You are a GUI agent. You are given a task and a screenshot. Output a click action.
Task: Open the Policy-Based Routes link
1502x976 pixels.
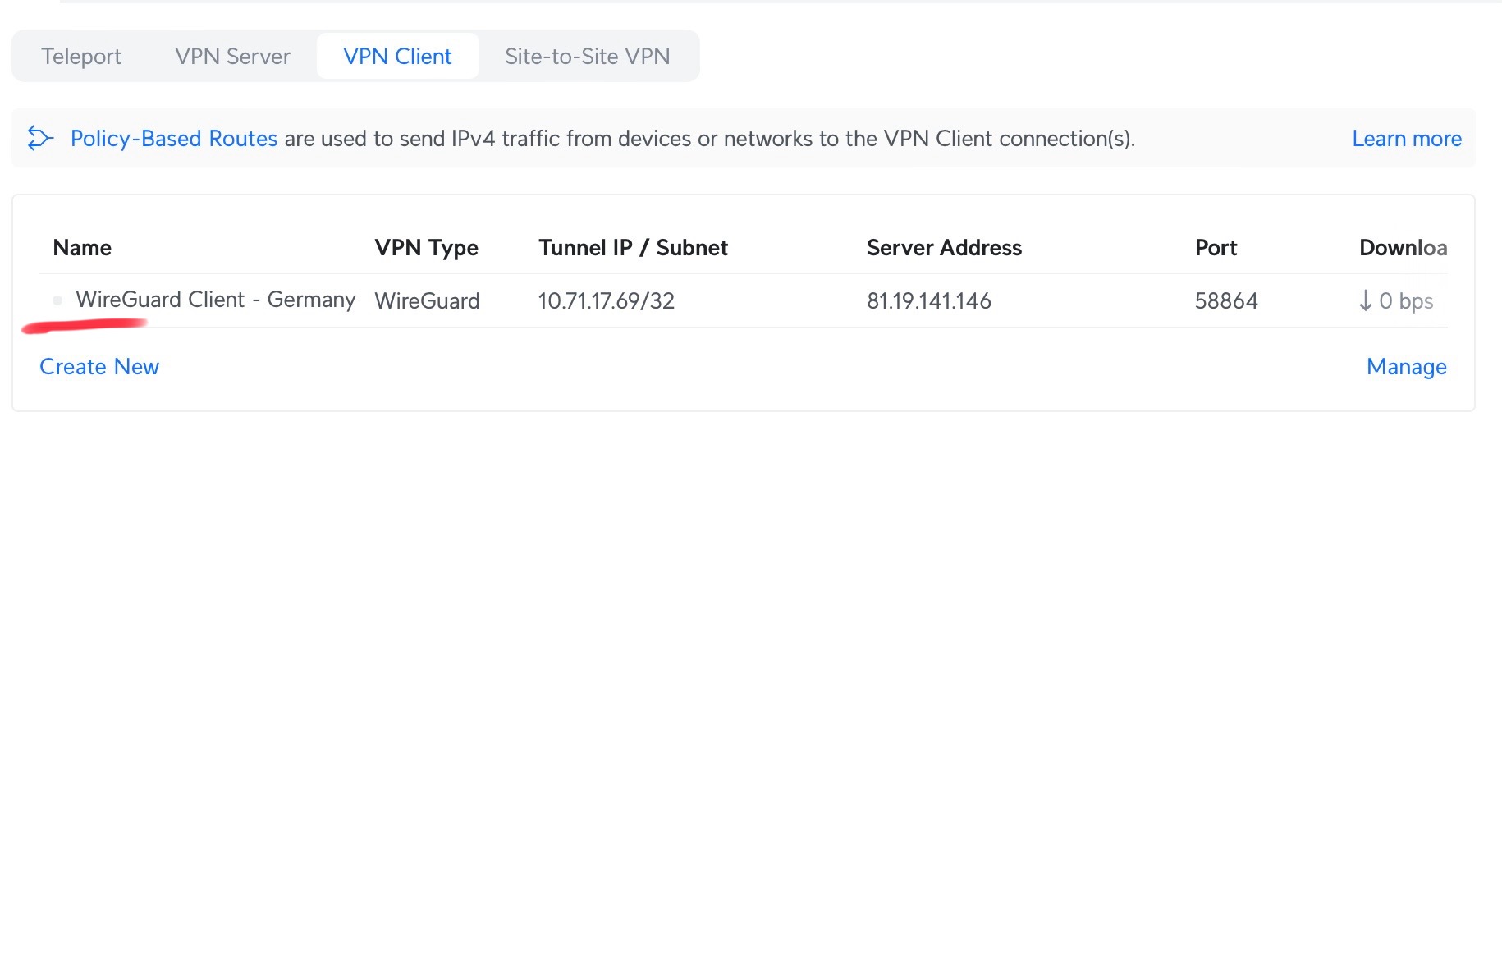pyautogui.click(x=174, y=138)
